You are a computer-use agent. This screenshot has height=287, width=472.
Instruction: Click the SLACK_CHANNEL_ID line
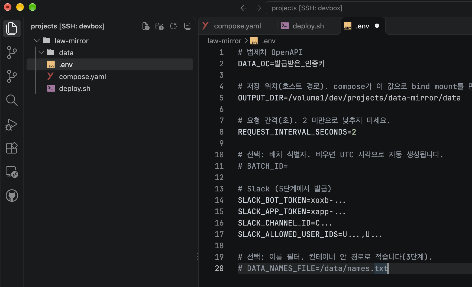pos(285,223)
